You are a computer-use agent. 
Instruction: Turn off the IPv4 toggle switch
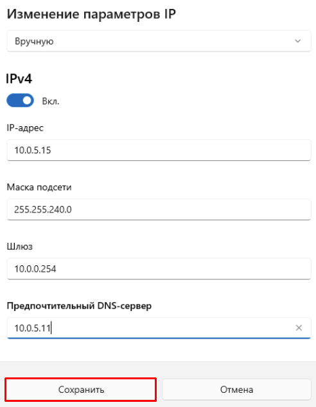(x=20, y=100)
